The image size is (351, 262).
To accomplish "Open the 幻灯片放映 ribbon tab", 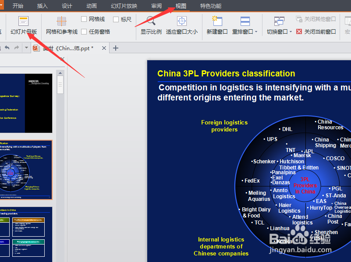I will click(124, 6).
